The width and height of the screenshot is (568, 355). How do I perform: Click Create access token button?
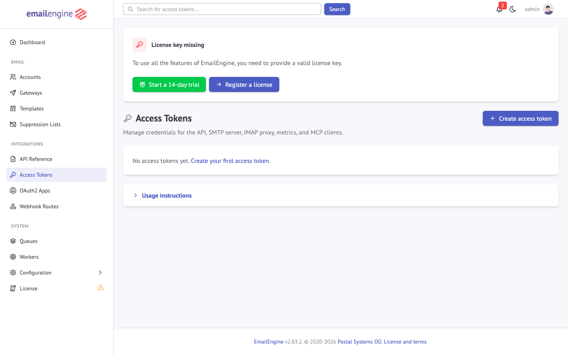521,118
